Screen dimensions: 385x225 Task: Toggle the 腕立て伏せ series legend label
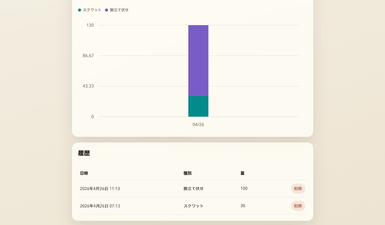(x=119, y=10)
